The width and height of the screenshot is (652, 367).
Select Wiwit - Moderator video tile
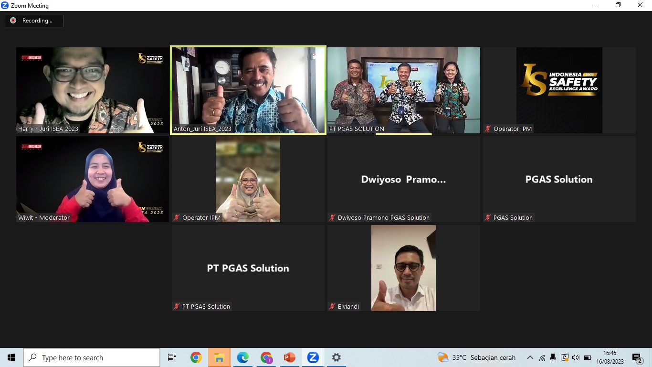point(93,179)
